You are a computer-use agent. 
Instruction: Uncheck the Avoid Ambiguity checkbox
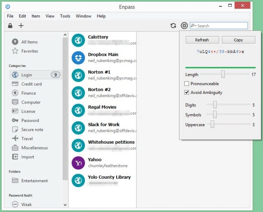[187, 93]
